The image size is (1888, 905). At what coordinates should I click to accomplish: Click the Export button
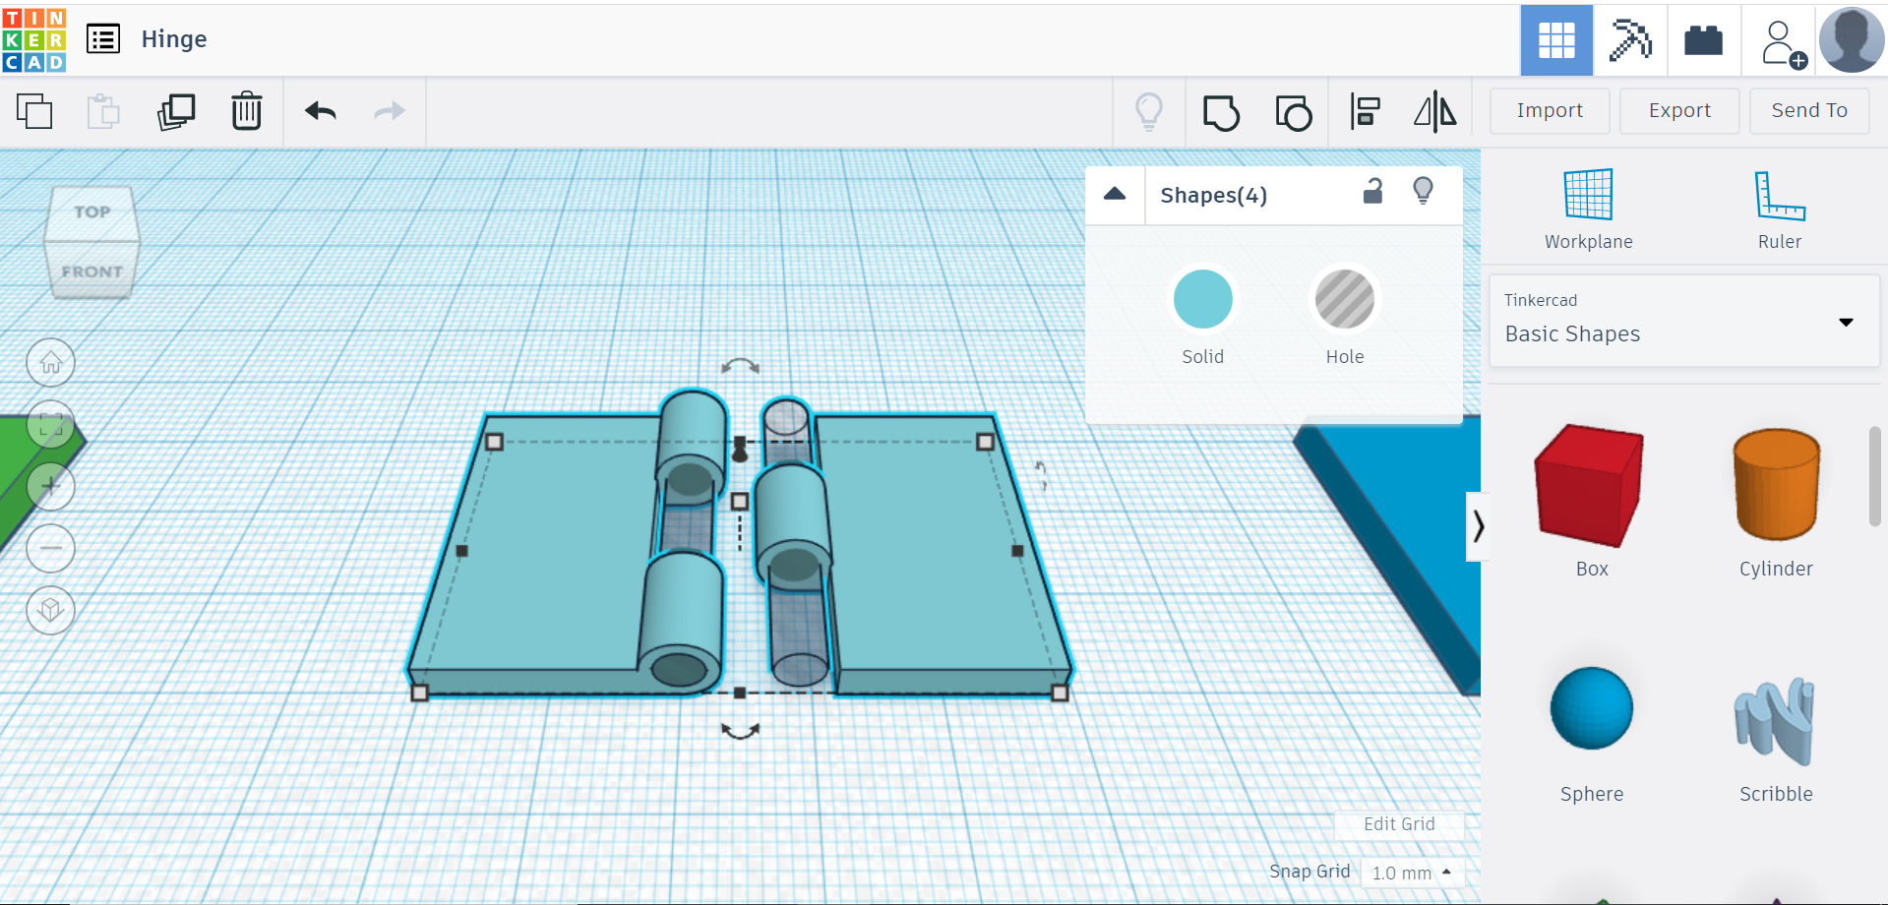[1678, 110]
